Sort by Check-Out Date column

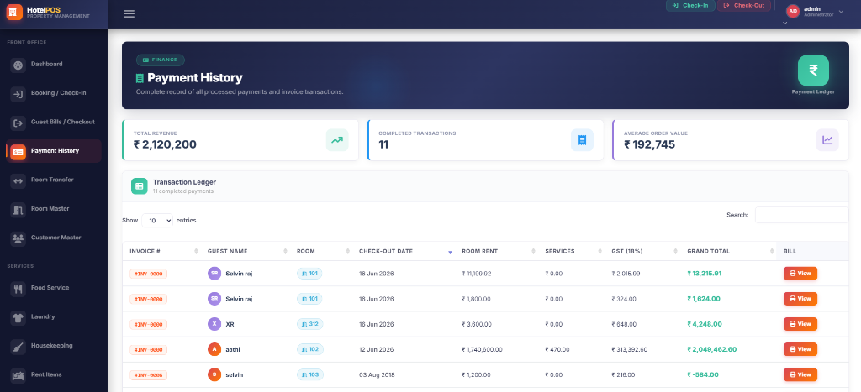click(404, 251)
